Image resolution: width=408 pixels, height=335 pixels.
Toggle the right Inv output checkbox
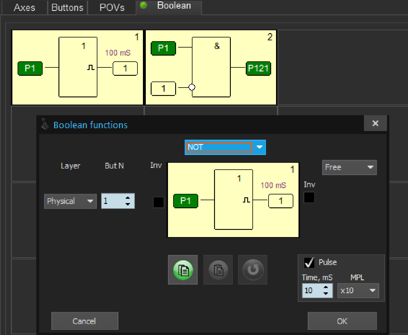pos(309,197)
